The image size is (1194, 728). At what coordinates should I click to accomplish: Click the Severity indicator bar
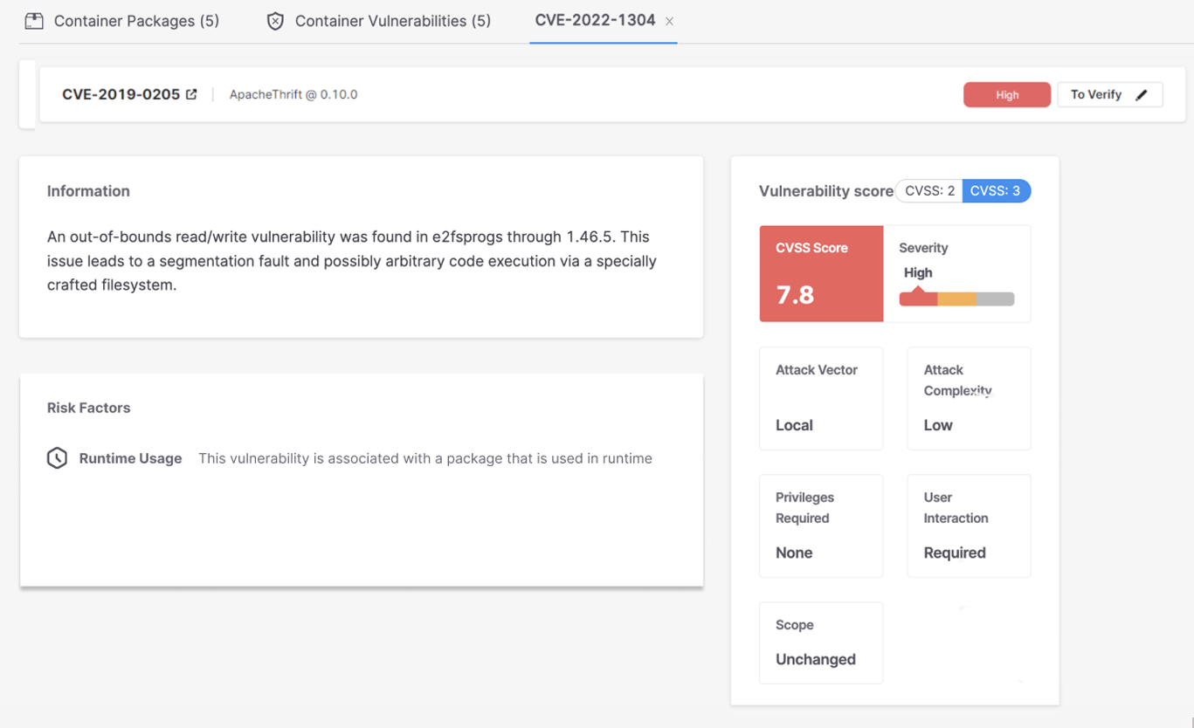point(956,299)
